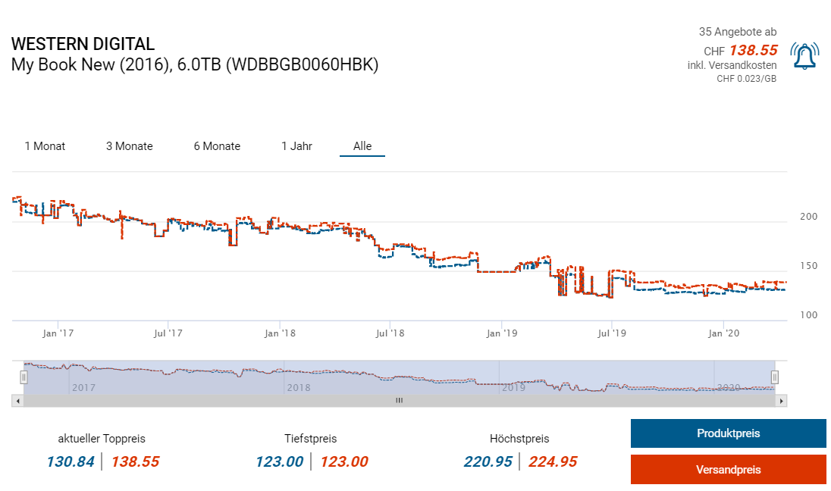Image resolution: width=831 pixels, height=491 pixels.
Task: Toggle the Versandpreis series in the chart
Action: (728, 469)
